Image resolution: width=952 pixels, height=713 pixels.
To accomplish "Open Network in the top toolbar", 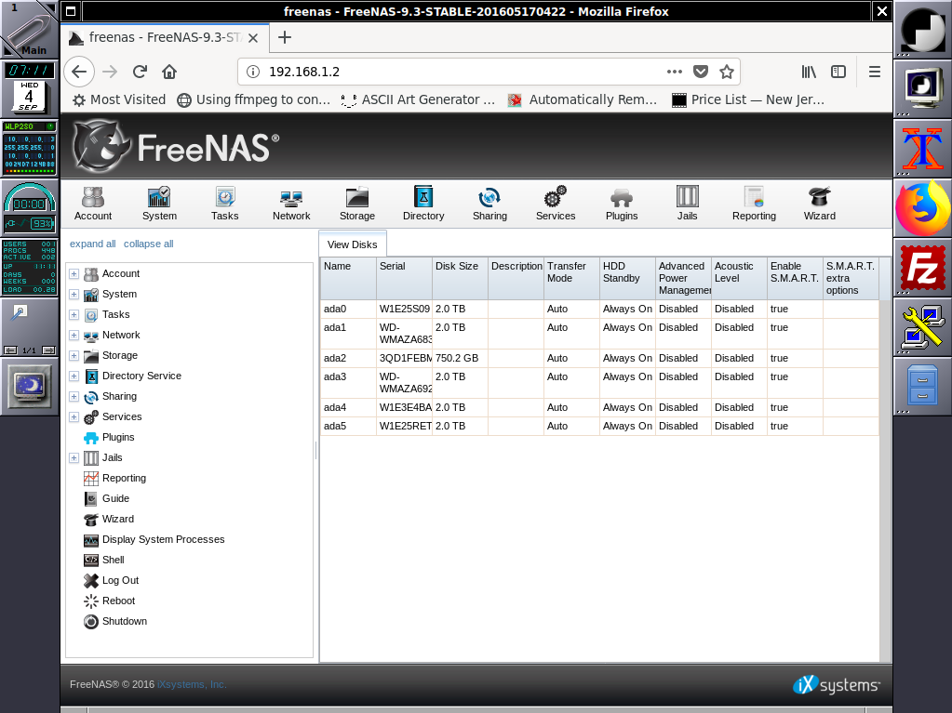I will coord(291,204).
